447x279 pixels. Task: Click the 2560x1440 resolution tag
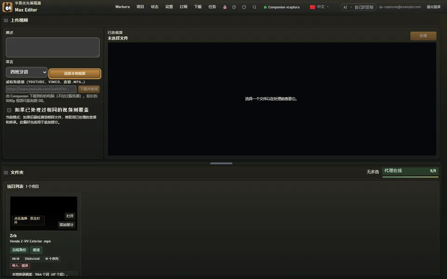click(x=32, y=259)
